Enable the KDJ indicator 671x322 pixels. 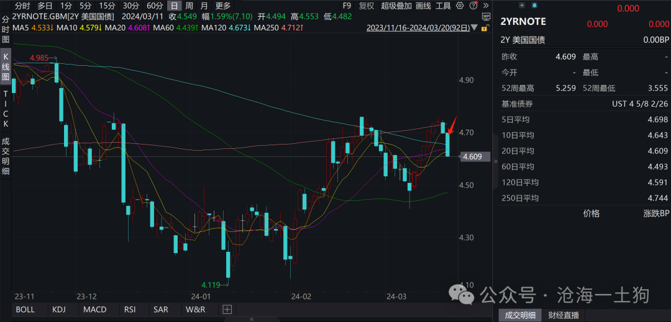tap(60, 309)
